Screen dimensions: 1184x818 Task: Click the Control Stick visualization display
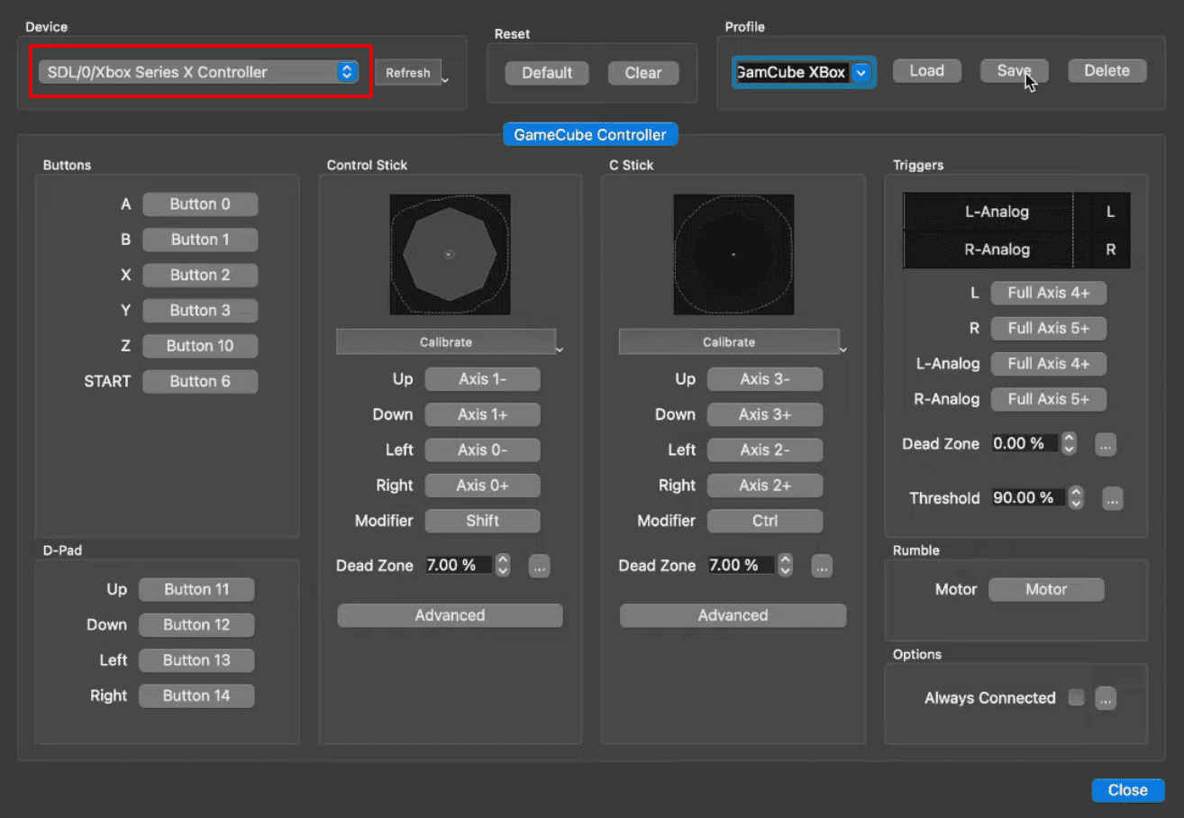point(450,255)
